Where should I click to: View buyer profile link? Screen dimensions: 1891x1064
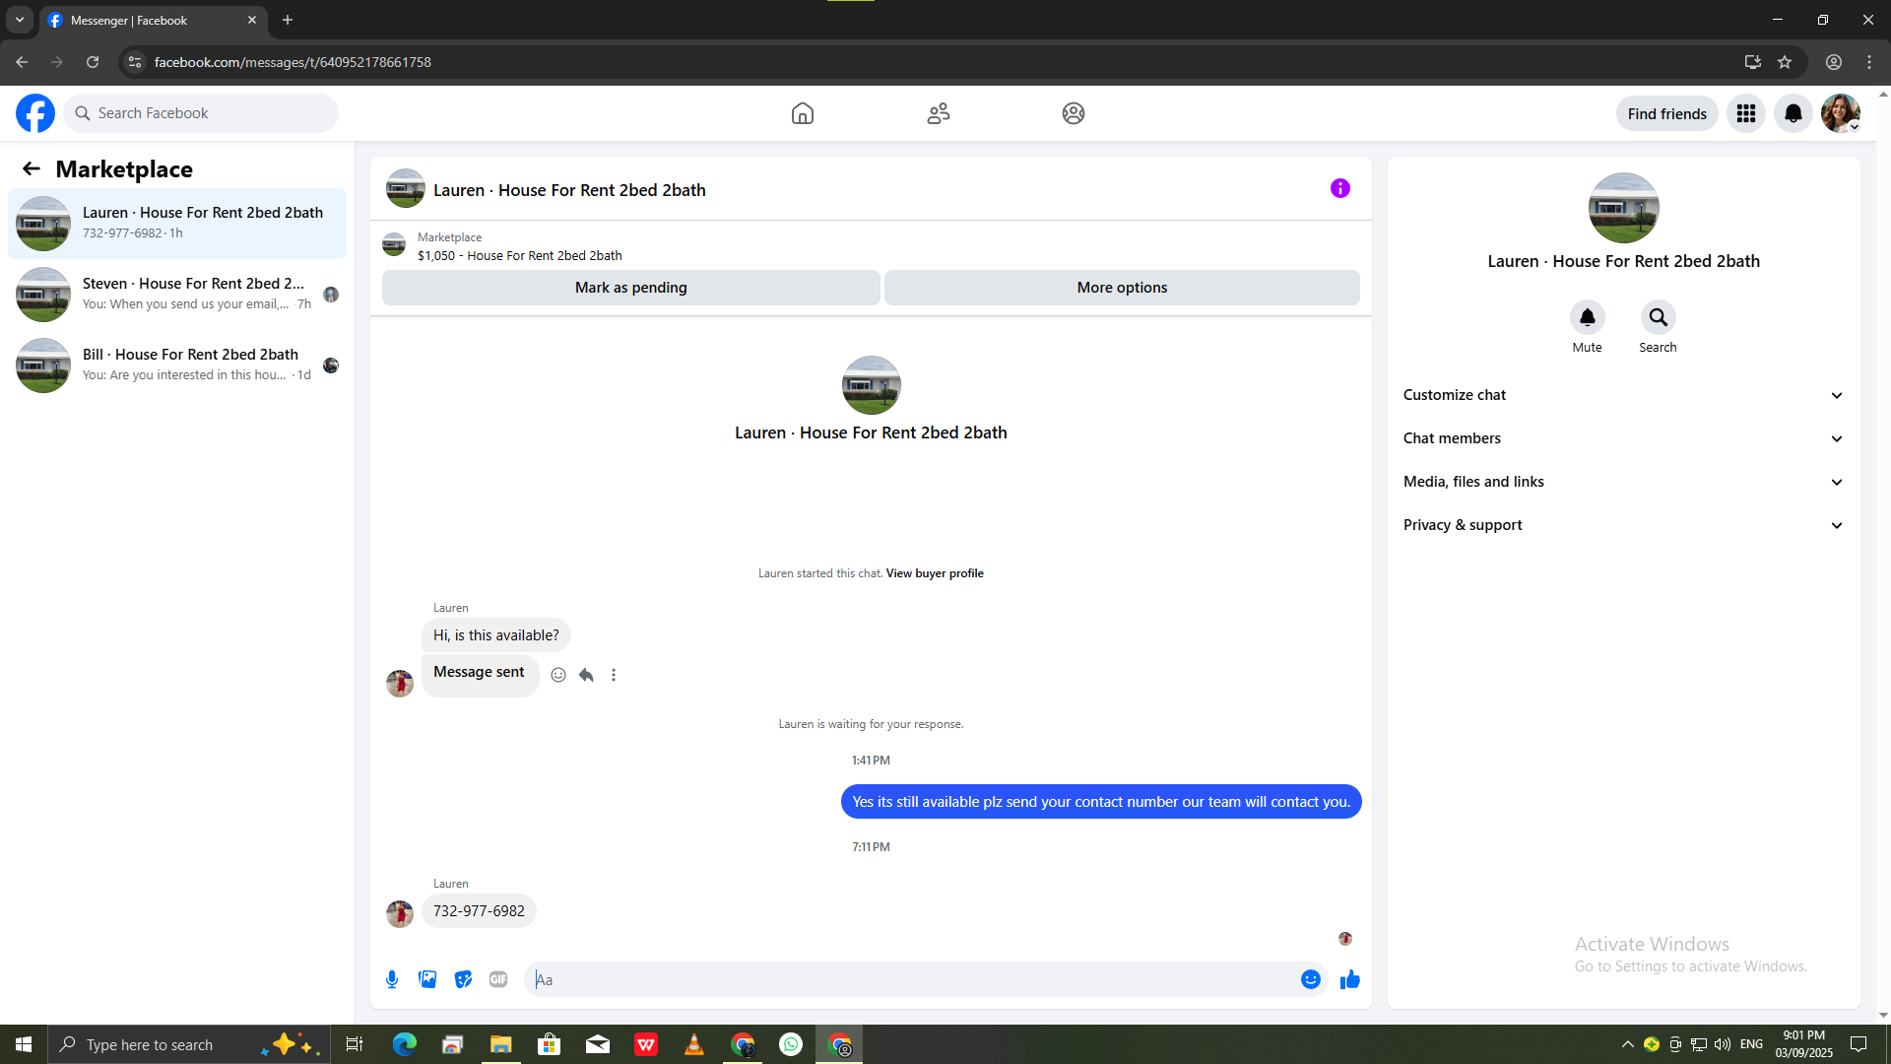click(x=935, y=573)
